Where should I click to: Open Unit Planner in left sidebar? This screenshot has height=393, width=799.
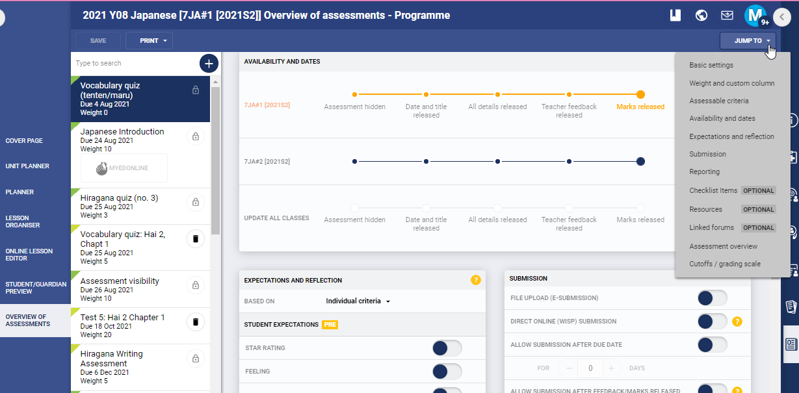click(27, 166)
